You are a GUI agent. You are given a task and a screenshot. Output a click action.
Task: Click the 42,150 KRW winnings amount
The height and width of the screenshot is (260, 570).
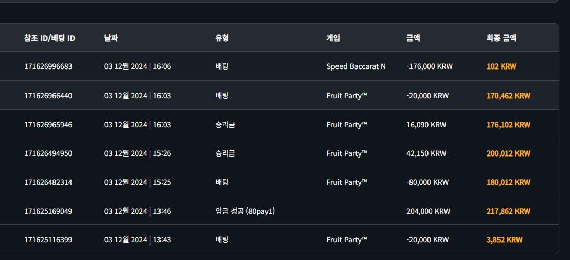pos(426,153)
